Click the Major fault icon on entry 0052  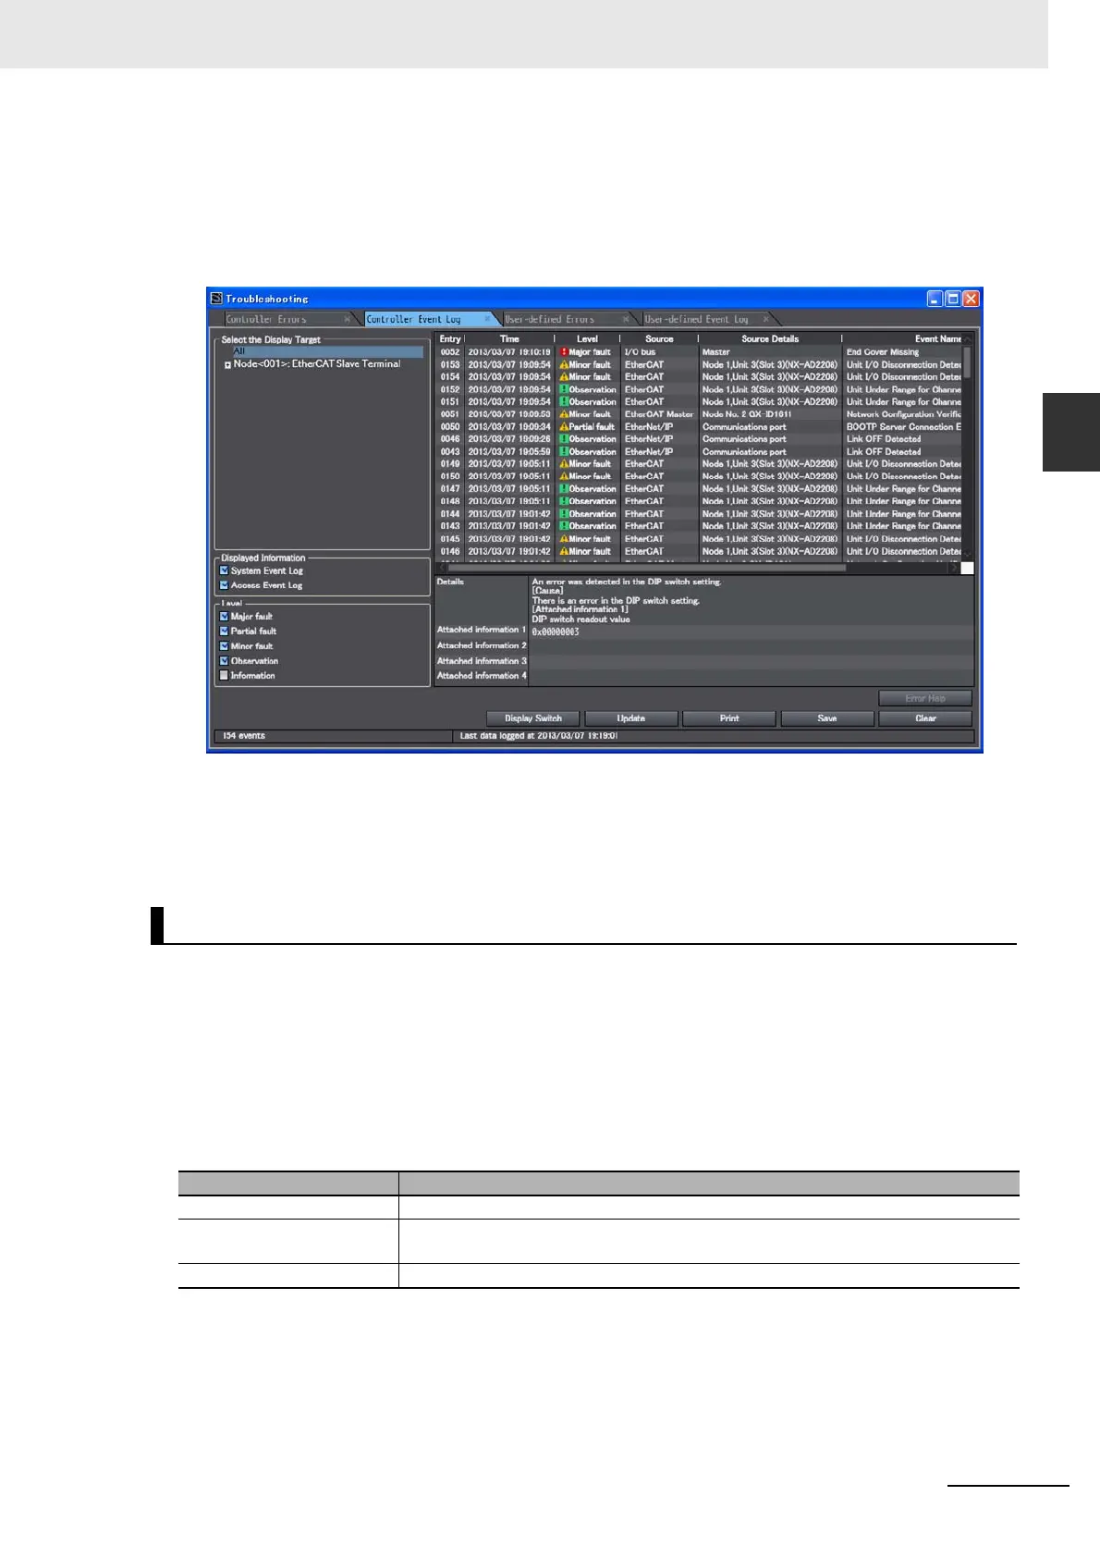564,352
